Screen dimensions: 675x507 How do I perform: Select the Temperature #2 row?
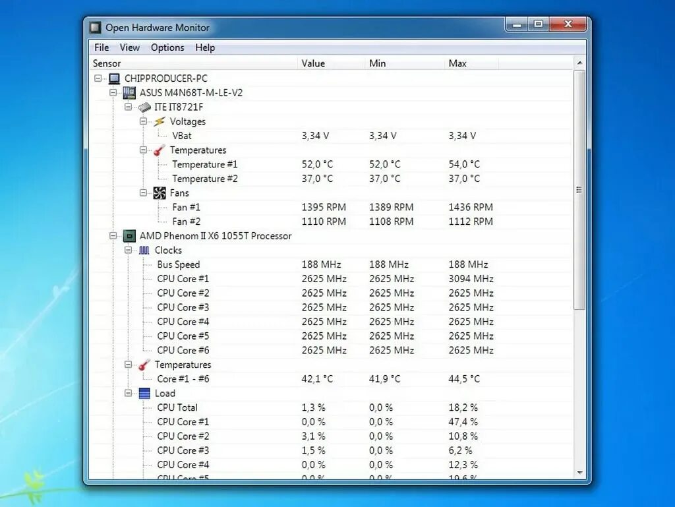[x=331, y=179]
